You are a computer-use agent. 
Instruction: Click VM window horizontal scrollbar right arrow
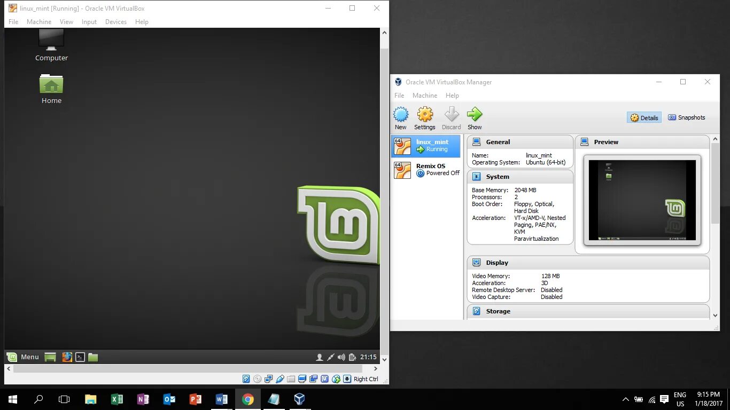point(375,368)
